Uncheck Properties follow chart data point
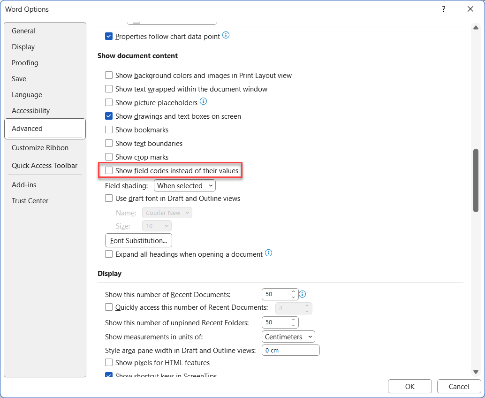This screenshot has height=398, width=485. 109,36
